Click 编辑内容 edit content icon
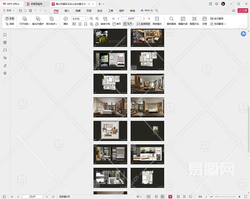This screenshot has height=199, width=250. pos(183,19)
